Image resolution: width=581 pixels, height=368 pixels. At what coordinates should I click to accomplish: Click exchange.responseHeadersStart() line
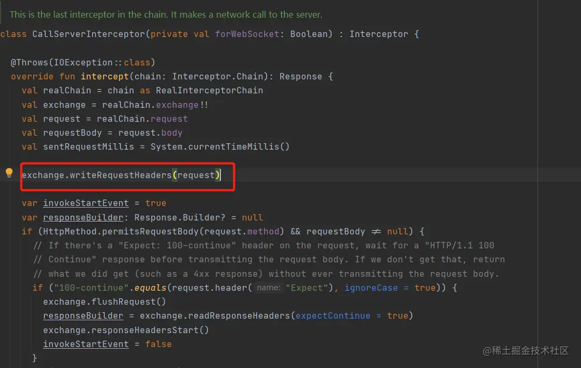click(126, 330)
